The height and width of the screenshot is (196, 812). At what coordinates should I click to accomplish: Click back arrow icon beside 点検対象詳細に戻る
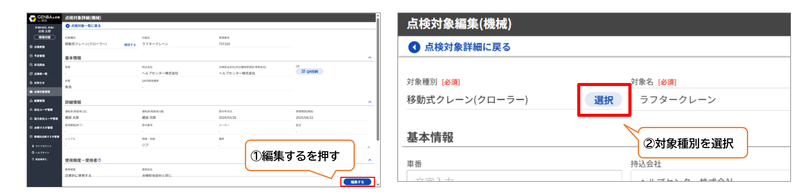point(414,47)
